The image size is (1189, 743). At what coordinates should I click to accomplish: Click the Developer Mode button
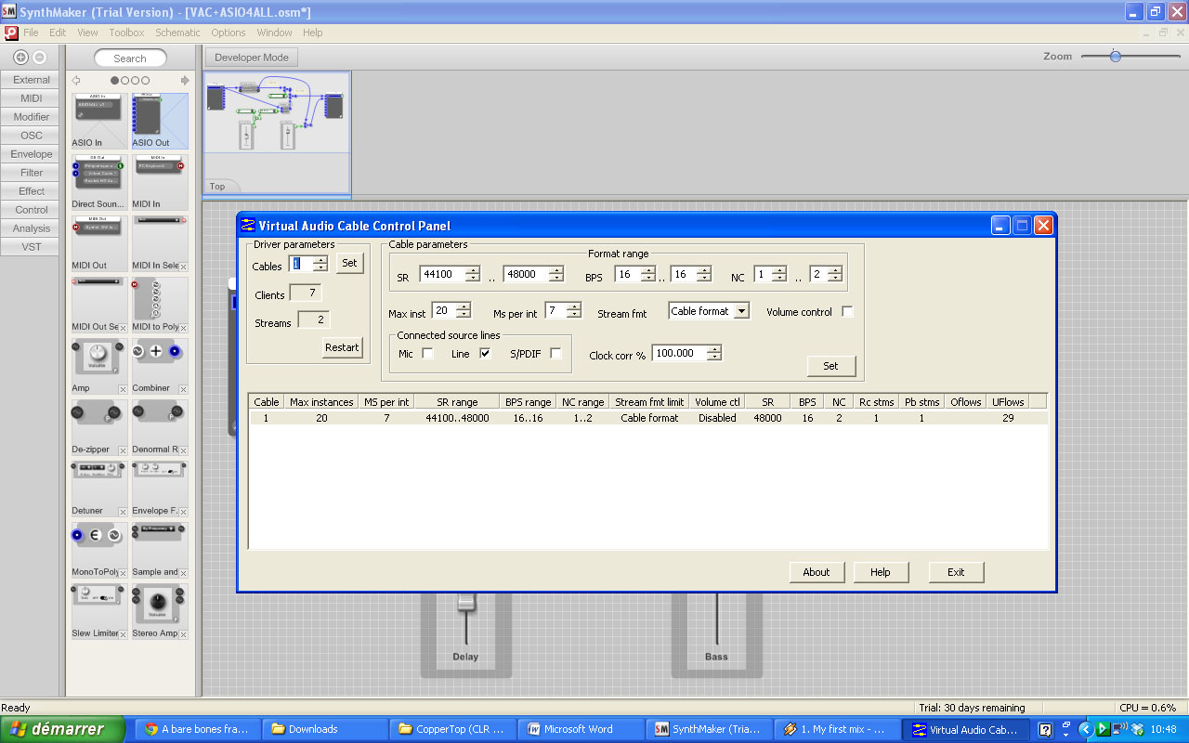pos(252,58)
